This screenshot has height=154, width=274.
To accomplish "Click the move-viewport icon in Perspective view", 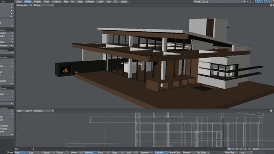I will click(271, 5).
